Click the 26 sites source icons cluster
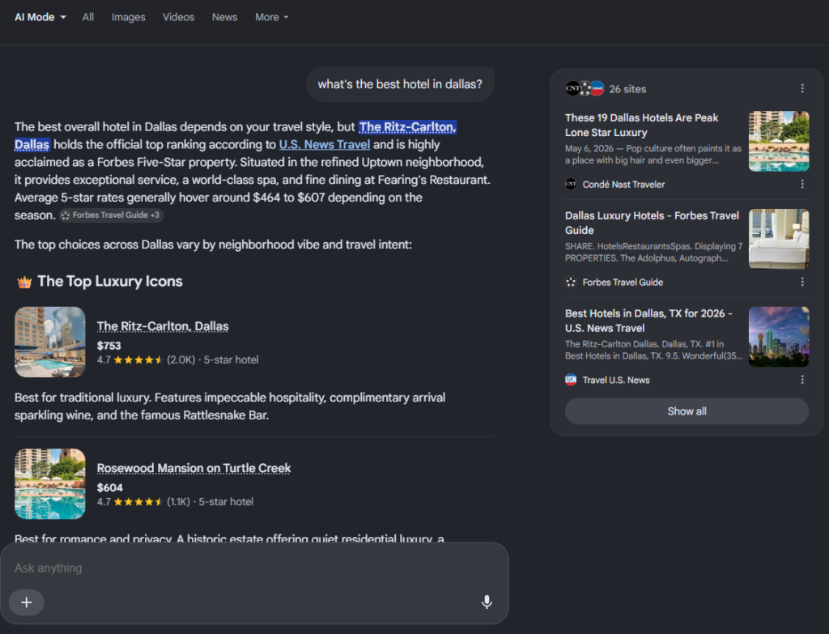The height and width of the screenshot is (634, 829). 585,89
